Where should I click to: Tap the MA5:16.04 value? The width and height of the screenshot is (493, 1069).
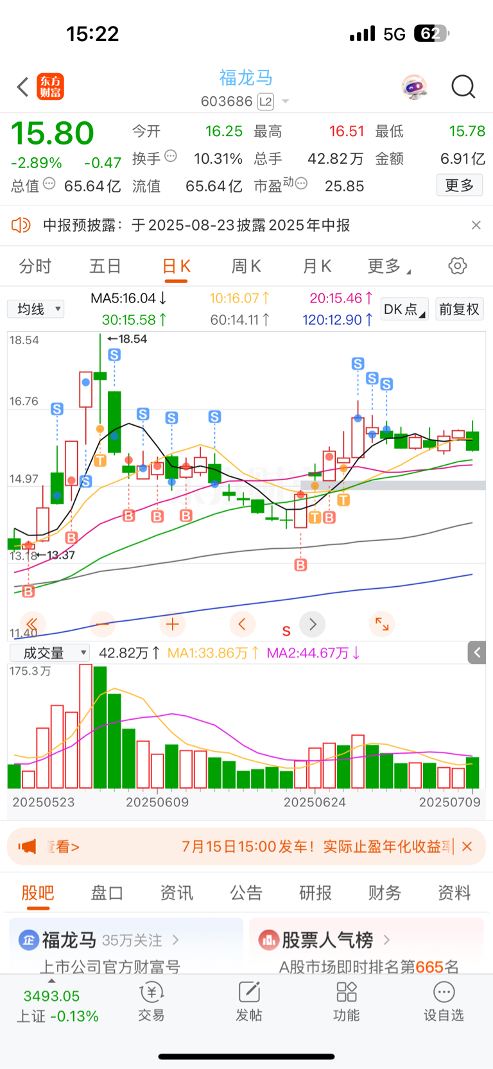tap(129, 298)
